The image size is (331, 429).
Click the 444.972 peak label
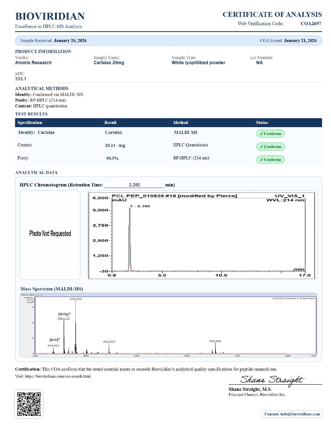point(109,341)
